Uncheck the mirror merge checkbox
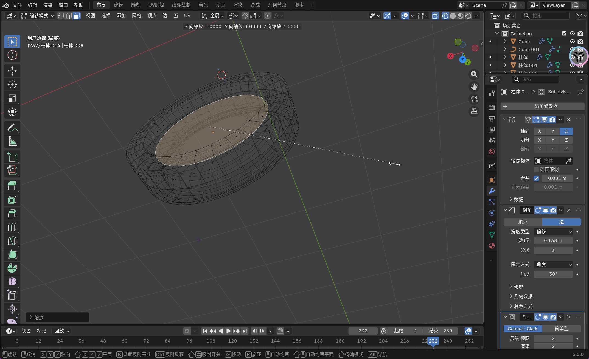Viewport: 589px width, 359px height. pyautogui.click(x=536, y=178)
